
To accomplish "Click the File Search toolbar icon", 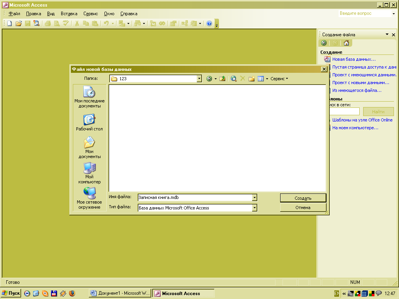I will (x=37, y=23).
